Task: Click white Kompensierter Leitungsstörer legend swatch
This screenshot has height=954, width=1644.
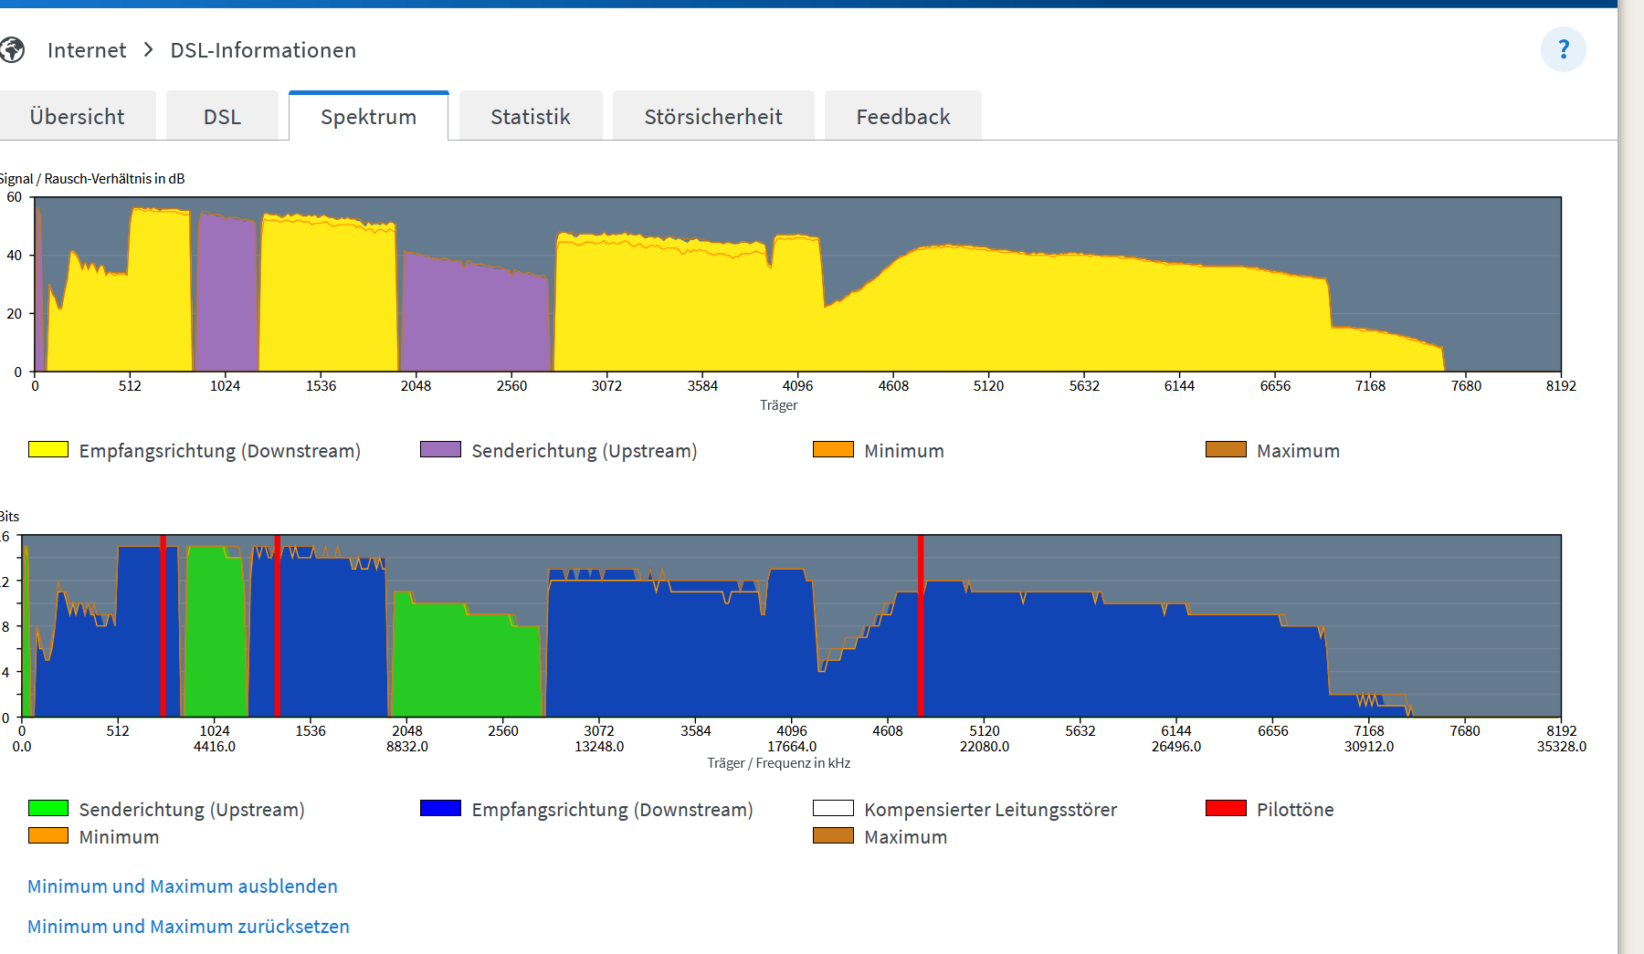Action: [x=833, y=808]
